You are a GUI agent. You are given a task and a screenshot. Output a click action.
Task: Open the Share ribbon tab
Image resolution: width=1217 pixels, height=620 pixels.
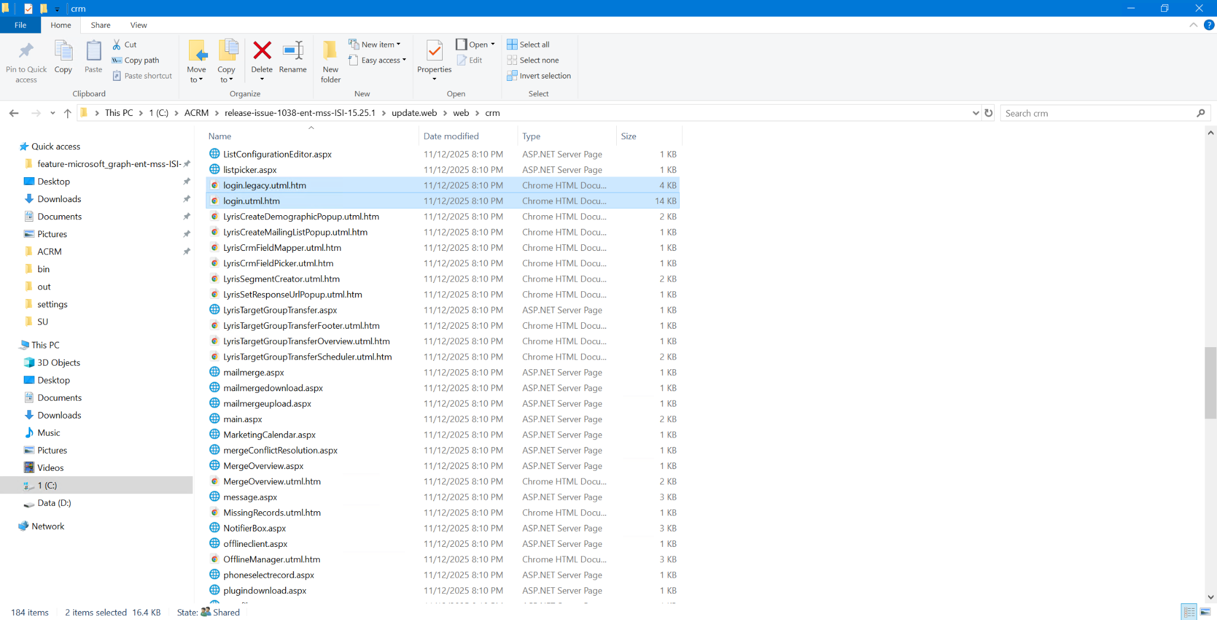pyautogui.click(x=100, y=25)
